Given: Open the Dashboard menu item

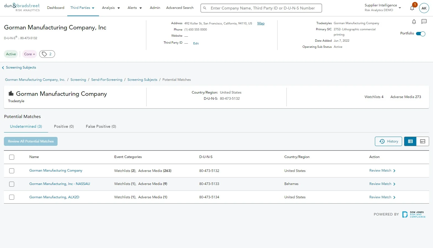Looking at the screenshot, I should pyautogui.click(x=56, y=8).
